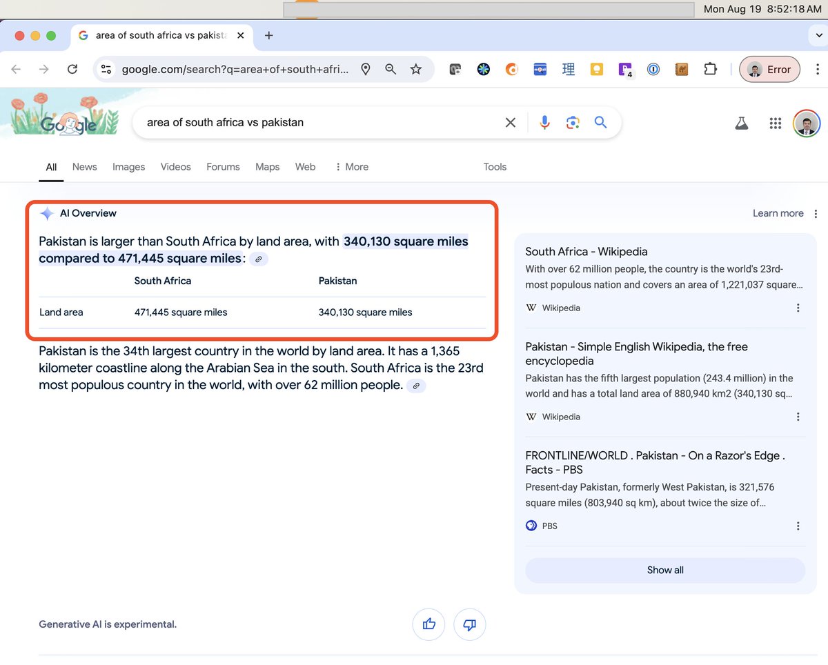Open the AI Overview options menu
Screen dimensions: 828x665
coord(816,213)
